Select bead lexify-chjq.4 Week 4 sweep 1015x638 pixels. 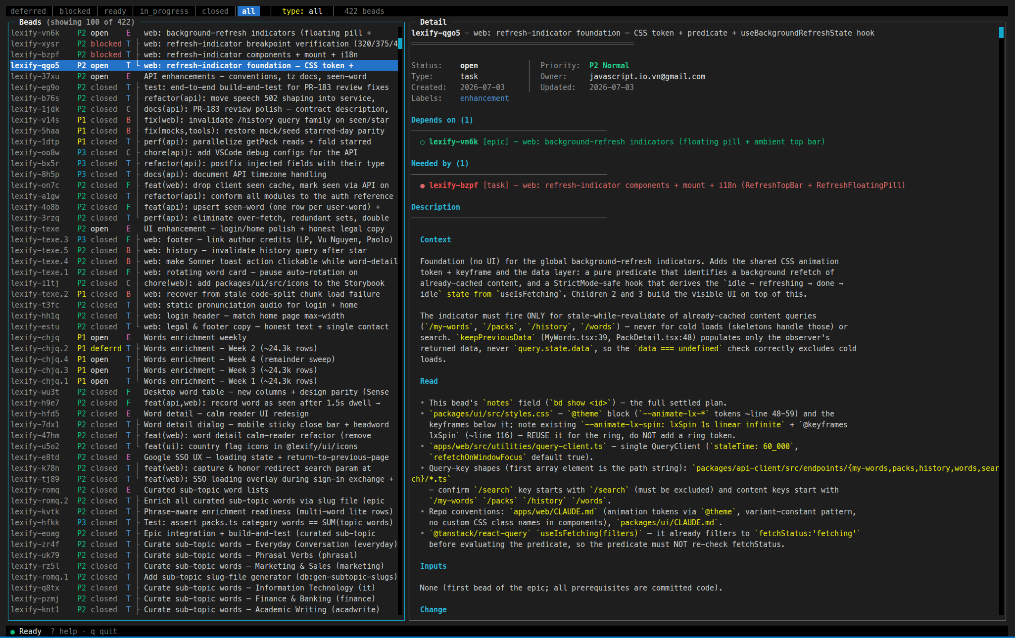click(204, 359)
